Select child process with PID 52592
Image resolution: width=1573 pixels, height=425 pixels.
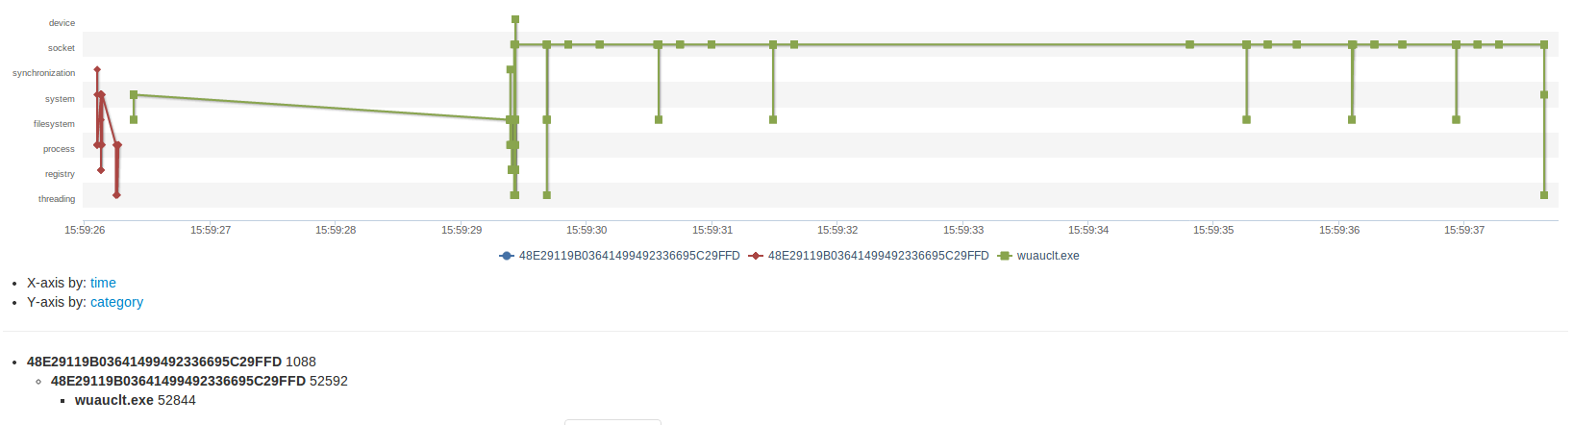(x=178, y=381)
